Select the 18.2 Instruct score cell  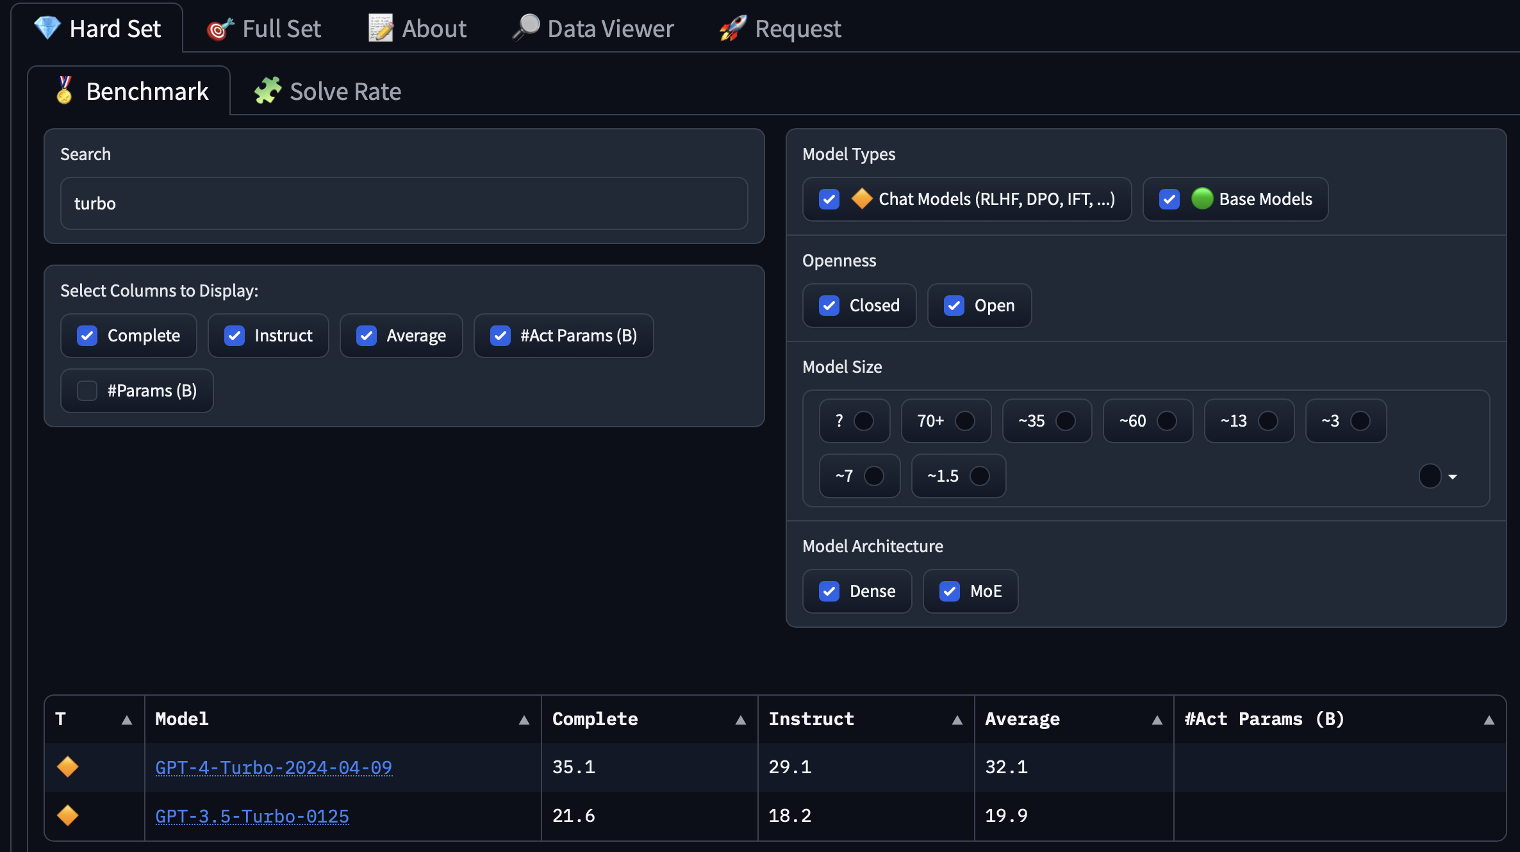[x=866, y=815]
